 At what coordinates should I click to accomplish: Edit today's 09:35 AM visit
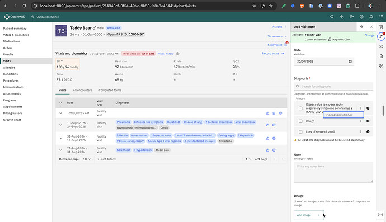click(267, 113)
